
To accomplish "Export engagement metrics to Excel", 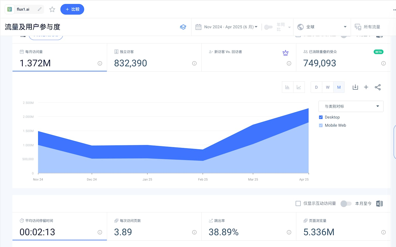I will point(379,204).
